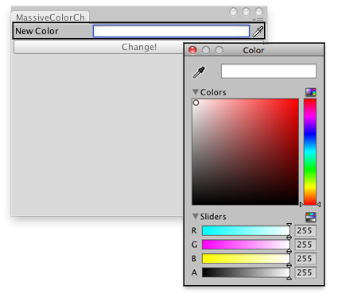Open the panel options menu under window buttons
The width and height of the screenshot is (338, 293).
pyautogui.click(x=258, y=20)
